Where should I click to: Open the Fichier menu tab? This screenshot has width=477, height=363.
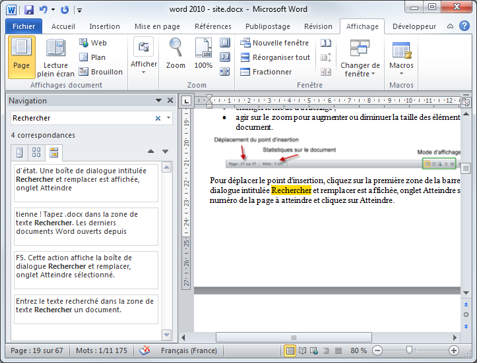tap(24, 26)
